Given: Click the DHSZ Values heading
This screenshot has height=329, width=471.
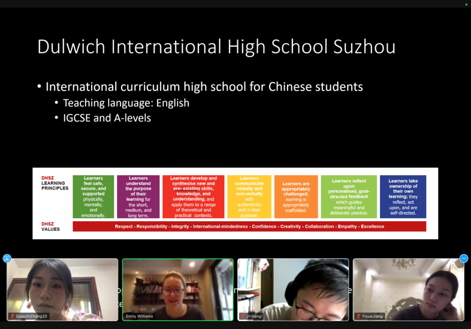Looking at the screenshot, I should tap(50, 227).
